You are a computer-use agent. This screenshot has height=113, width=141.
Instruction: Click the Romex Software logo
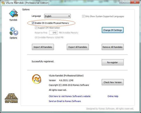coord(11,98)
